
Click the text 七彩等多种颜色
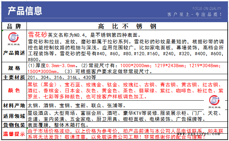(x=62, y=97)
